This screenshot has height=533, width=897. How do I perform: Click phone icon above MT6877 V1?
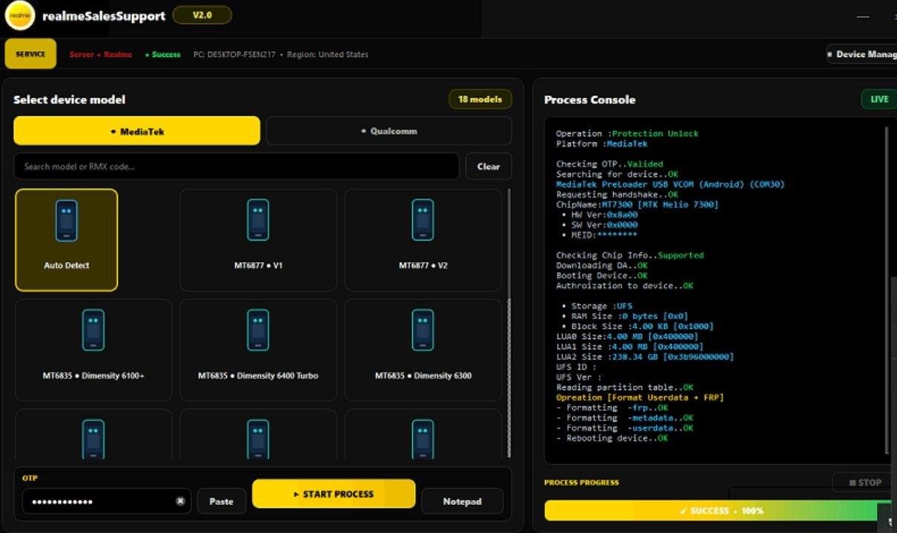[x=258, y=220]
